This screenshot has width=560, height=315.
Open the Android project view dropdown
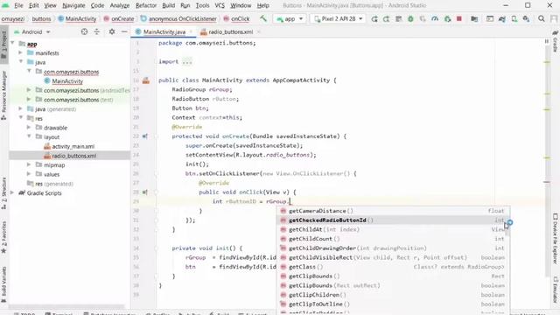click(x=32, y=31)
